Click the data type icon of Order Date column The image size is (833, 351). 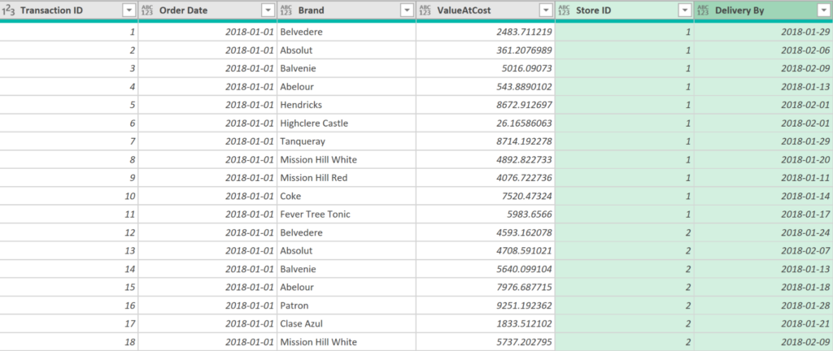pyautogui.click(x=148, y=10)
